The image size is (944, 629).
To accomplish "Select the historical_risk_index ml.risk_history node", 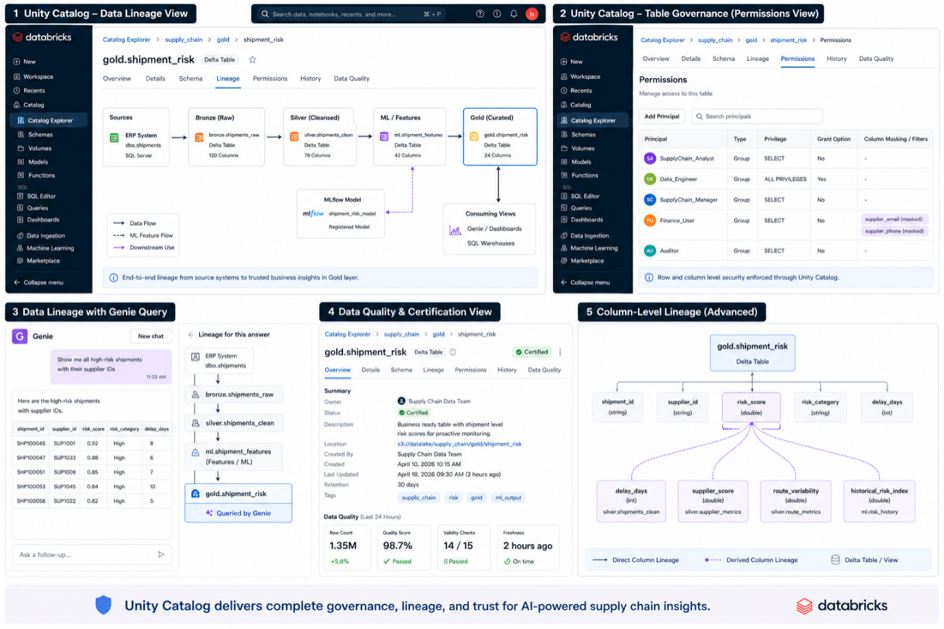I will tap(879, 501).
